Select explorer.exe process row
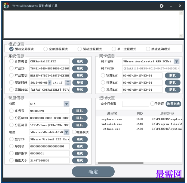The height and width of the screenshot is (183, 187). (x=139, y=119)
